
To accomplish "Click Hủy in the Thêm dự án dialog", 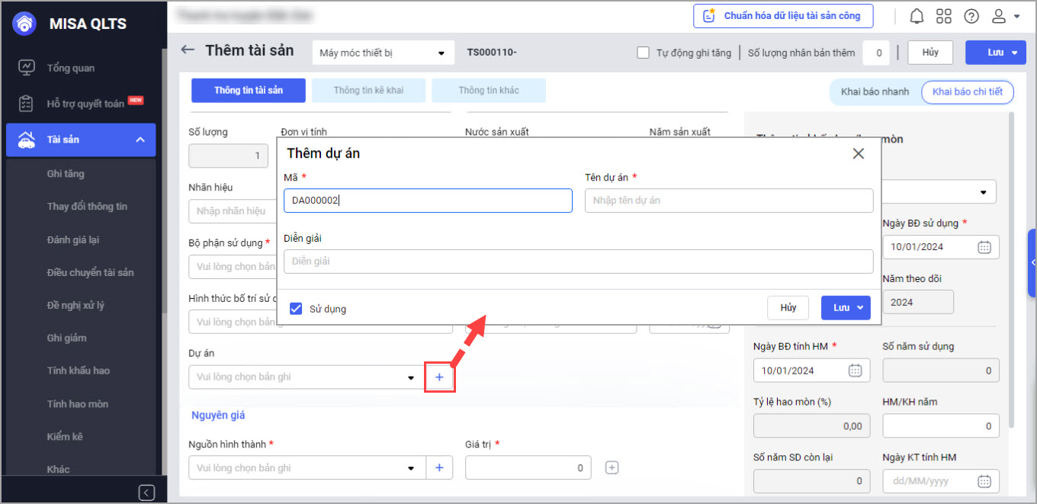I will [788, 307].
